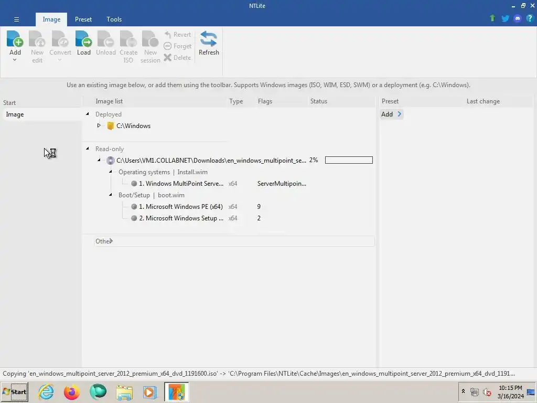
Task: Select the en_windows_multipoint ISO path row
Action: 211,161
